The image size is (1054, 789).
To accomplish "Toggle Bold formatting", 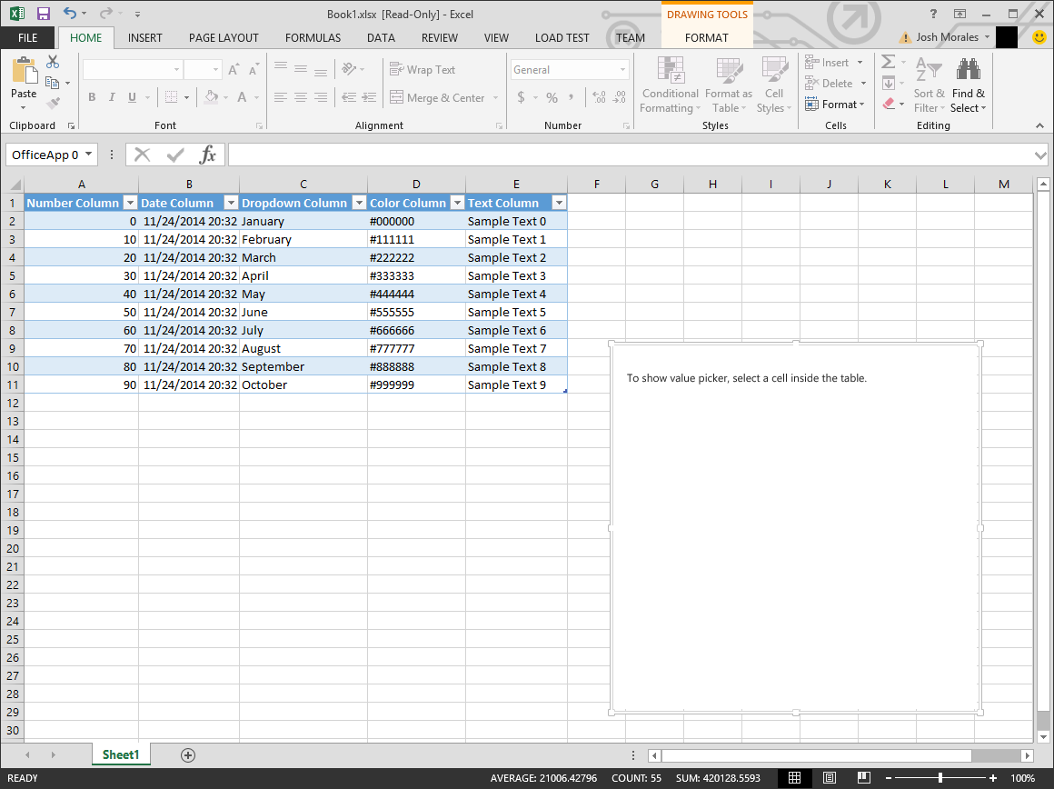I will [90, 96].
